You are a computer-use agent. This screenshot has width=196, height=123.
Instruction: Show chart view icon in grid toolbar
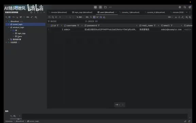point(98,17)
